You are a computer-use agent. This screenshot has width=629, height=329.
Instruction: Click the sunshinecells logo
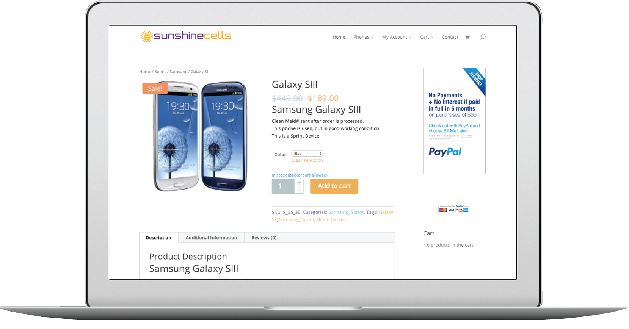tap(186, 36)
